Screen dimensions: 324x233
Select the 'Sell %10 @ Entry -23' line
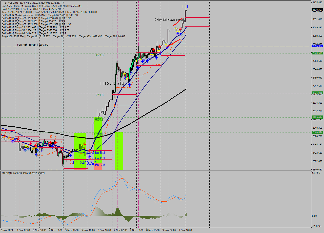tap(35, 27)
